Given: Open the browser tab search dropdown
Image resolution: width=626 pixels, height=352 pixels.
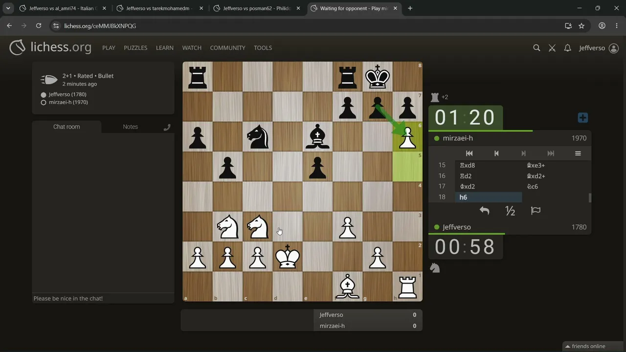Looking at the screenshot, I should 8,8.
